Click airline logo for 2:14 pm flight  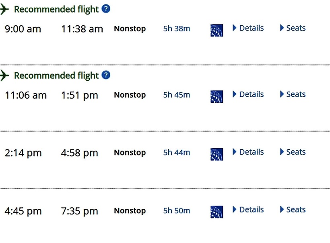(x=217, y=154)
